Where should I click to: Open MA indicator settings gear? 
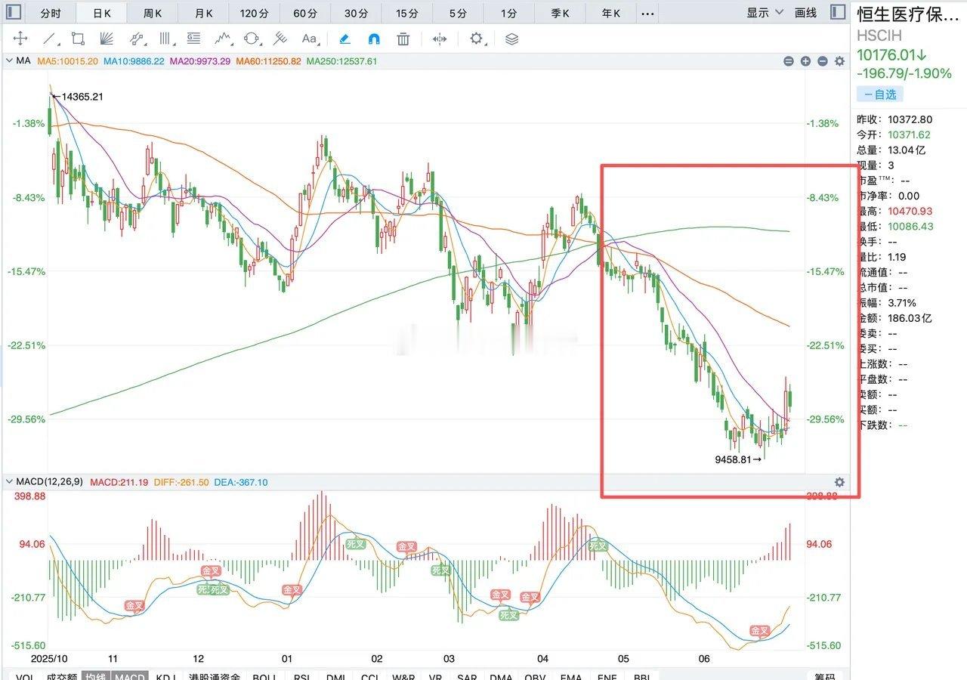839,61
